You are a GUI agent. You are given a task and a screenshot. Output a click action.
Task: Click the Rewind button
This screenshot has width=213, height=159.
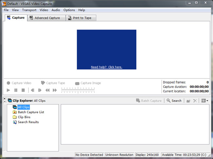[48, 90]
